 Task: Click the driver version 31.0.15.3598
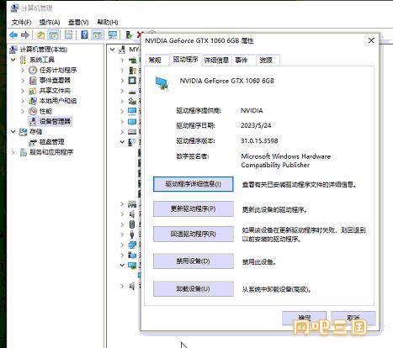coord(259,140)
